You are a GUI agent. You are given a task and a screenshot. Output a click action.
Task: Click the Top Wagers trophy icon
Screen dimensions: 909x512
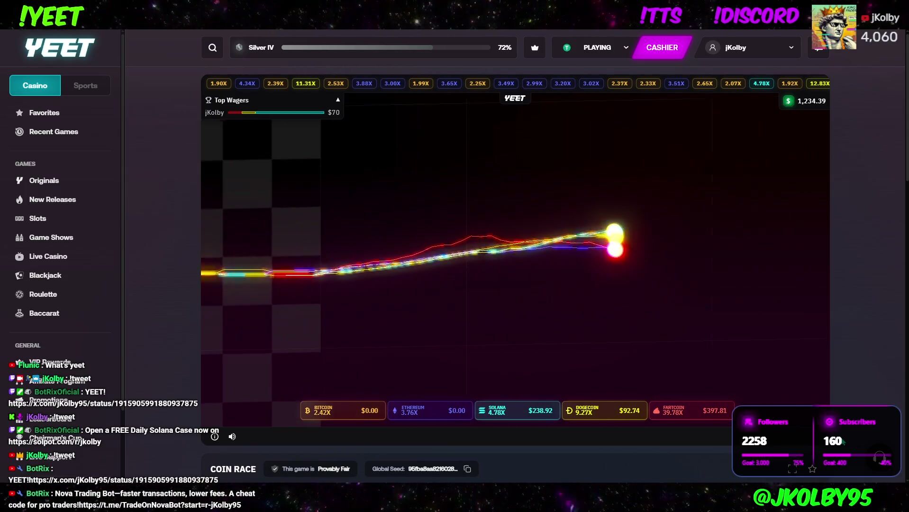click(x=208, y=100)
